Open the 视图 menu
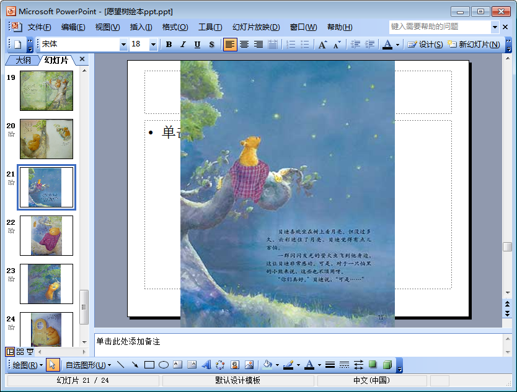 pos(107,27)
